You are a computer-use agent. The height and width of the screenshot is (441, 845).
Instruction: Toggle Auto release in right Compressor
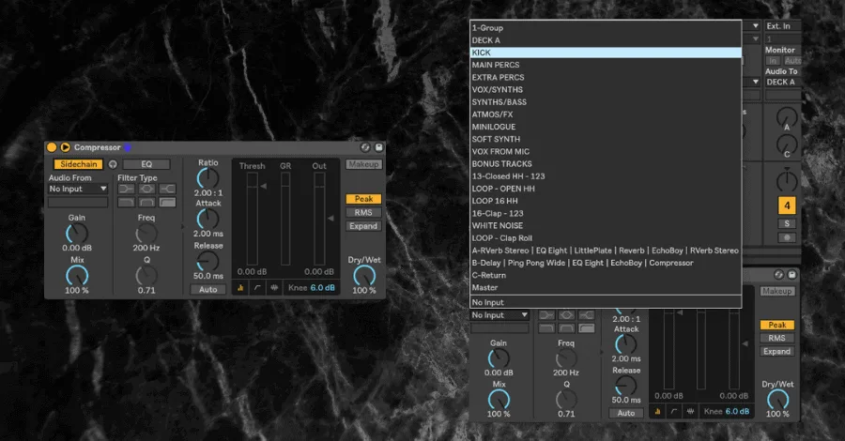tap(625, 413)
